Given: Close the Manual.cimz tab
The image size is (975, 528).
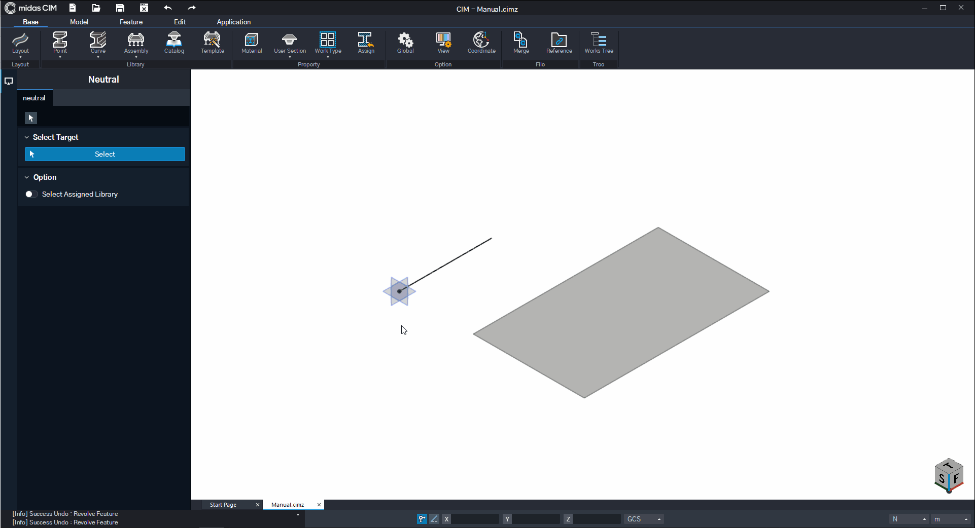Looking at the screenshot, I should pyautogui.click(x=319, y=505).
